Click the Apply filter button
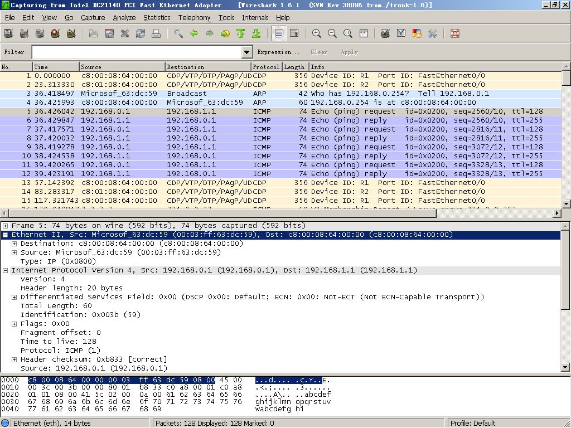The image size is (571, 428). (x=350, y=52)
